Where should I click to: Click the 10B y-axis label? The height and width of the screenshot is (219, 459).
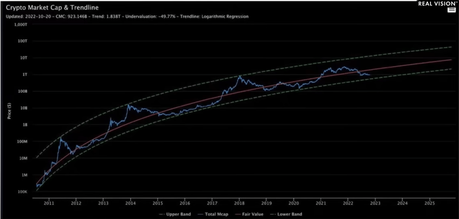(23, 108)
